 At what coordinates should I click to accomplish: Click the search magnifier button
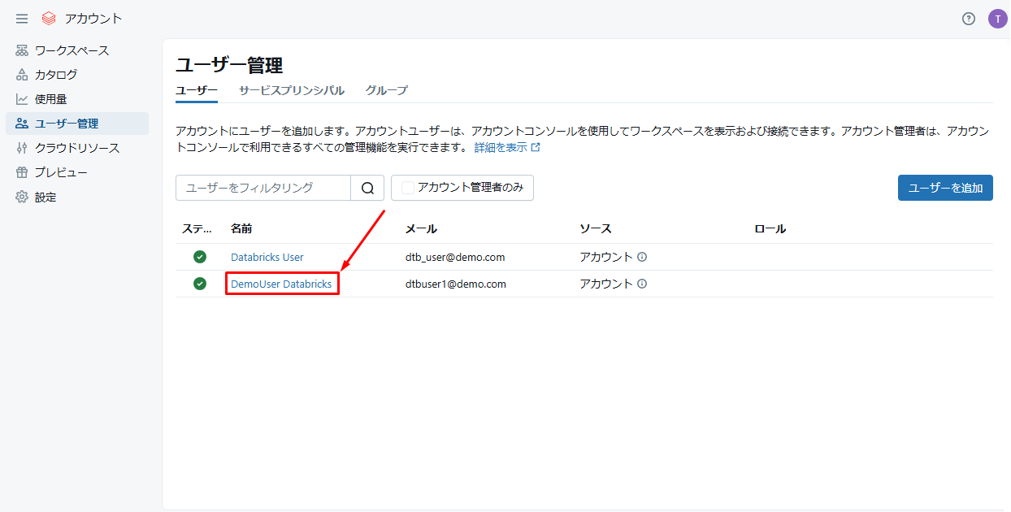pos(367,188)
